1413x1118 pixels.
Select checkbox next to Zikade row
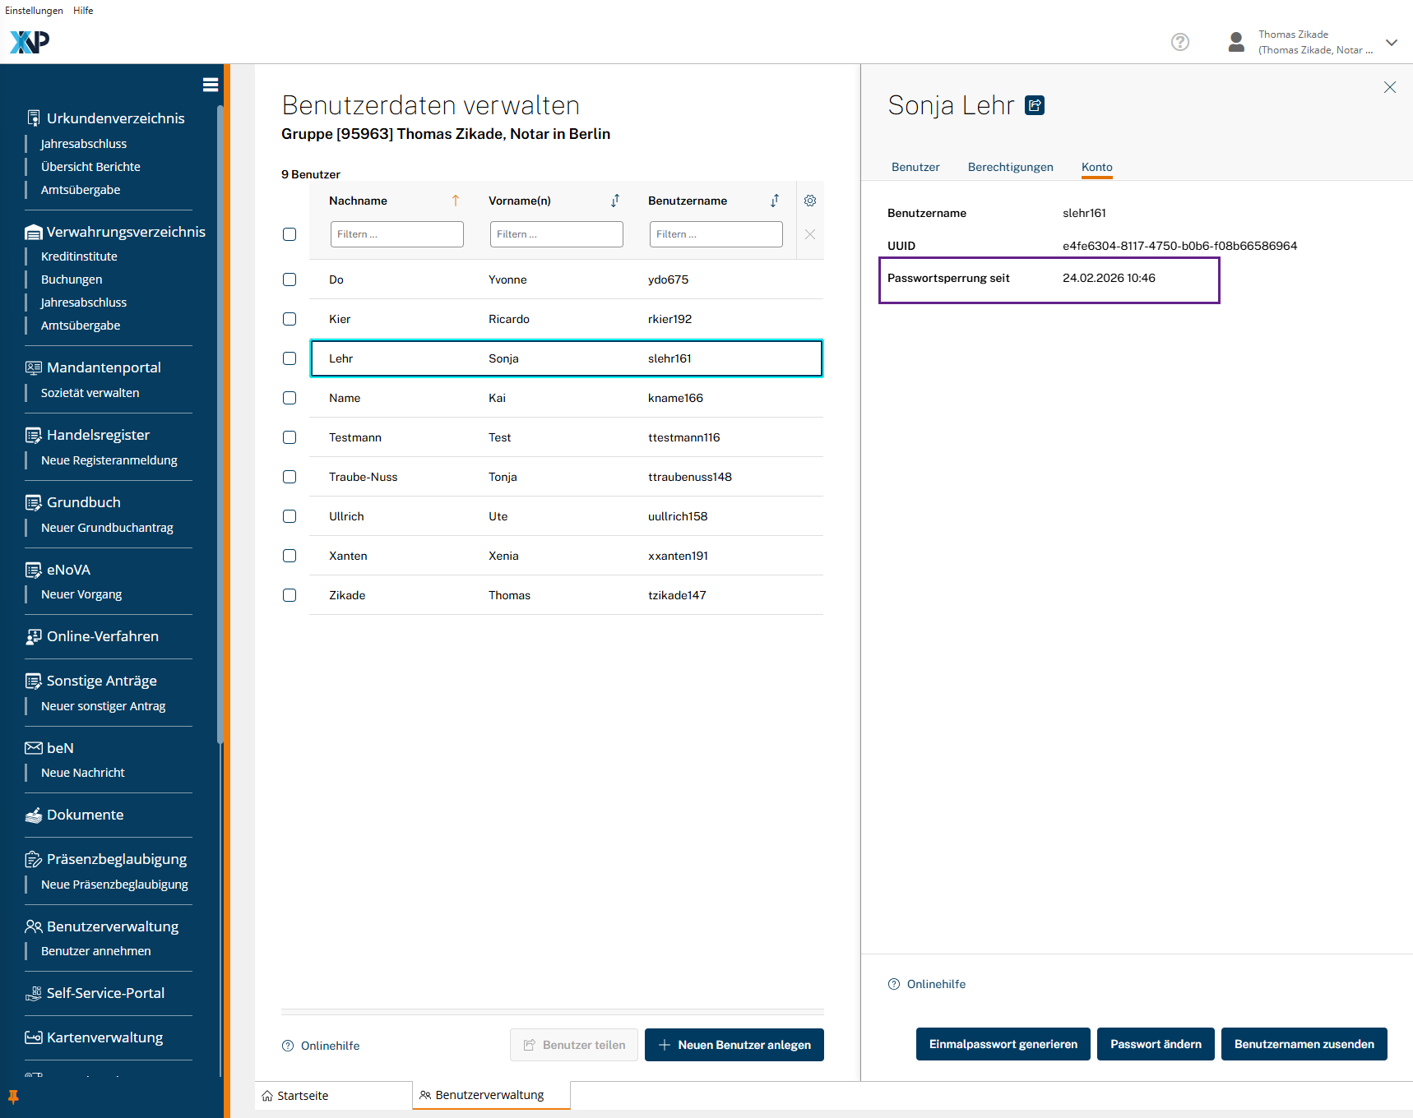[290, 595]
